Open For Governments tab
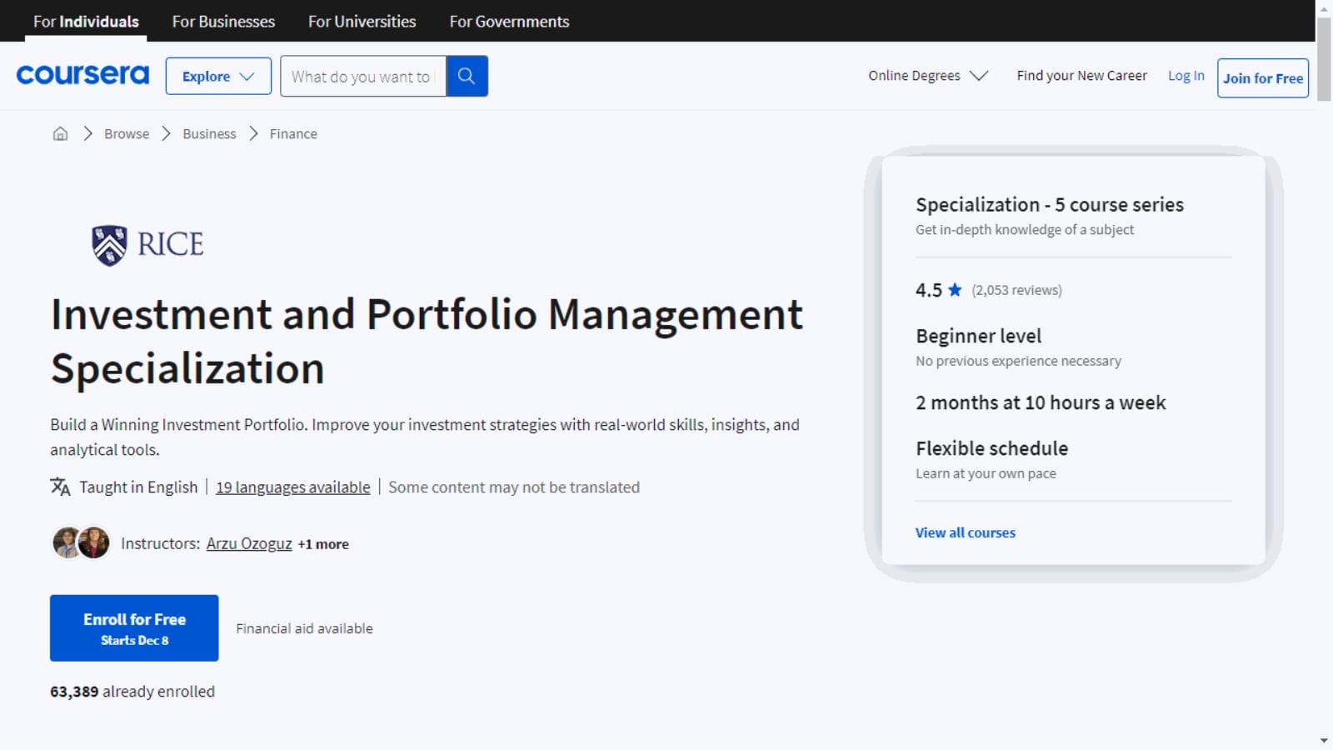 pyautogui.click(x=509, y=21)
